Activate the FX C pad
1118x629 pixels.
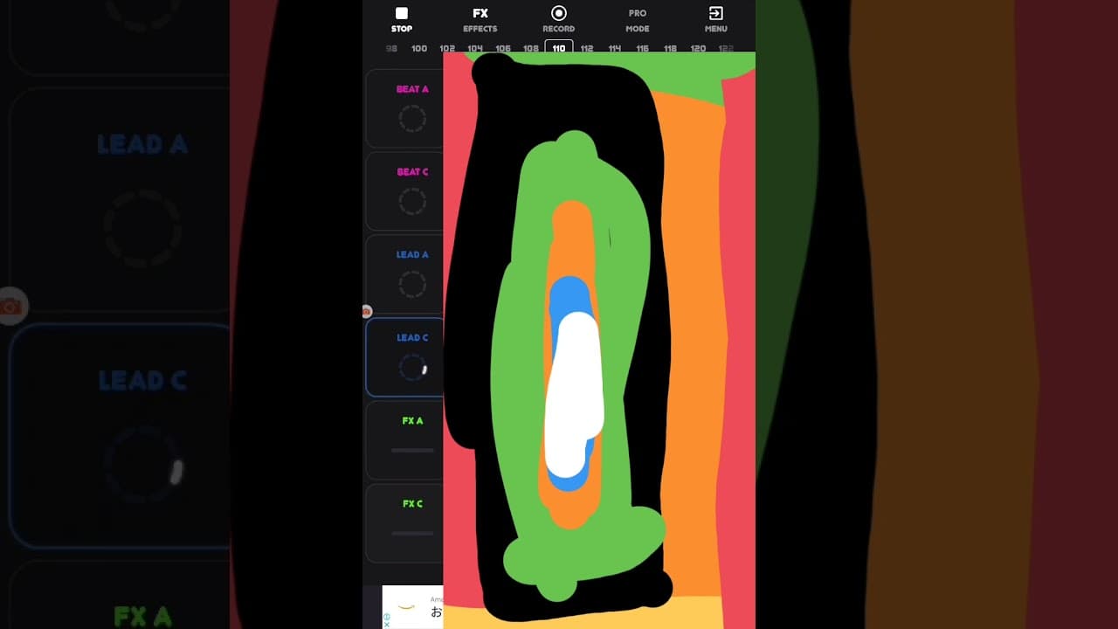point(405,523)
